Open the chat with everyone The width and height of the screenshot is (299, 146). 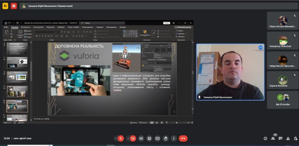point(280,139)
